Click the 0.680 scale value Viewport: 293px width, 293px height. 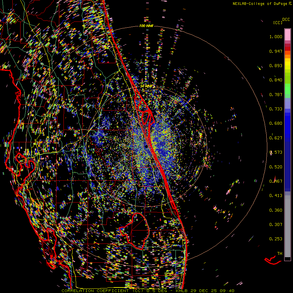(x=276, y=123)
